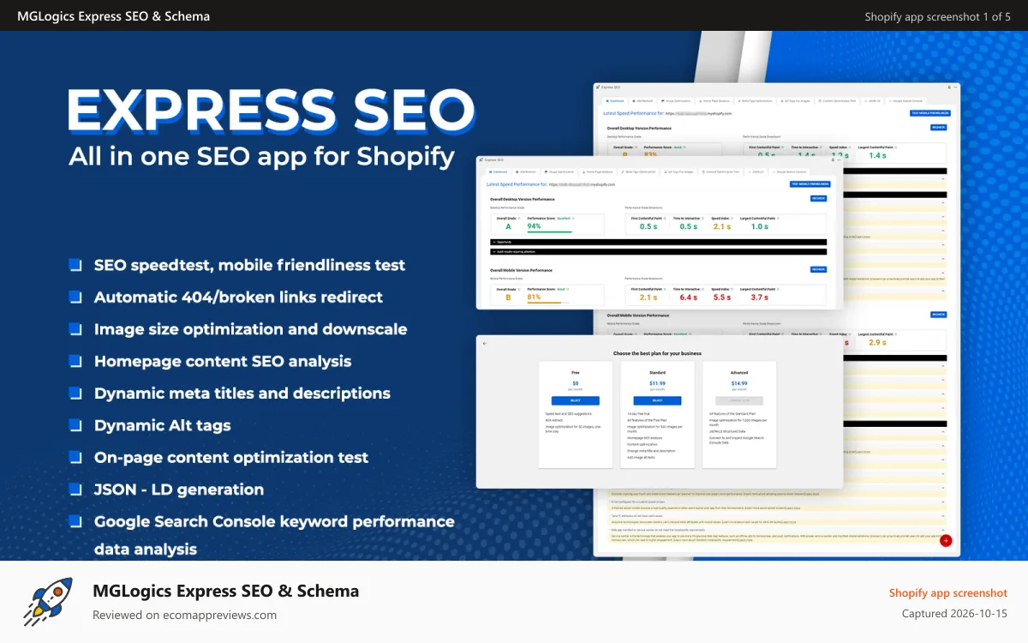
Task: Select Meta Tags Optimization tab in the front window
Action: (638, 172)
